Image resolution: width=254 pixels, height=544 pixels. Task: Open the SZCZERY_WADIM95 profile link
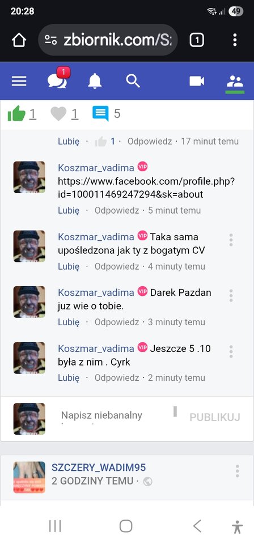pos(99,467)
